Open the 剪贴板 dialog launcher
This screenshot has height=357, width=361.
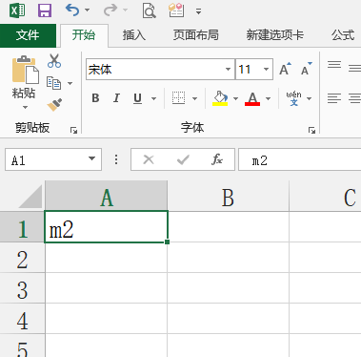tap(74, 130)
